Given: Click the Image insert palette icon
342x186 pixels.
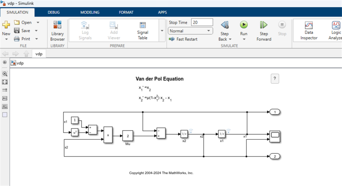Looking at the screenshot, I should [5, 107].
